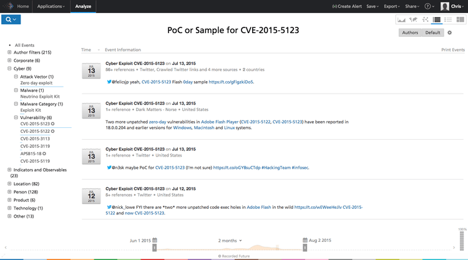Go to the Home tab
Image resolution: width=468 pixels, height=260 pixels.
(x=23, y=6)
